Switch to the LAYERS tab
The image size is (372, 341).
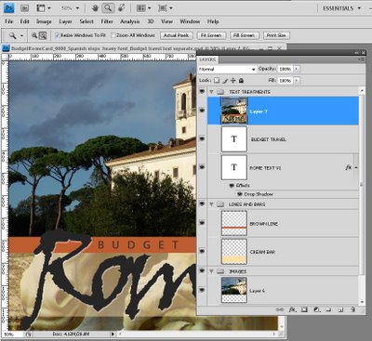click(207, 59)
